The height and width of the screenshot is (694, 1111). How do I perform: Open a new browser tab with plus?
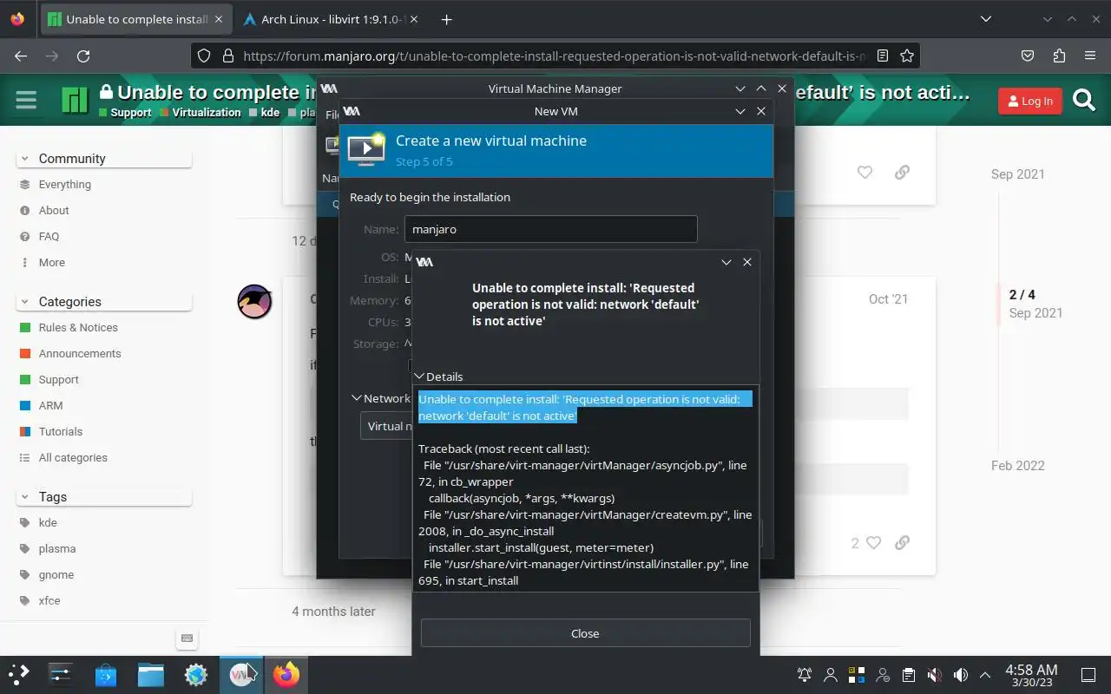click(446, 19)
